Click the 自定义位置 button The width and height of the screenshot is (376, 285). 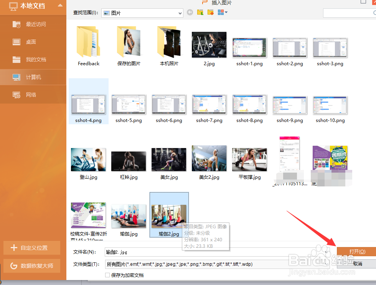(31, 248)
